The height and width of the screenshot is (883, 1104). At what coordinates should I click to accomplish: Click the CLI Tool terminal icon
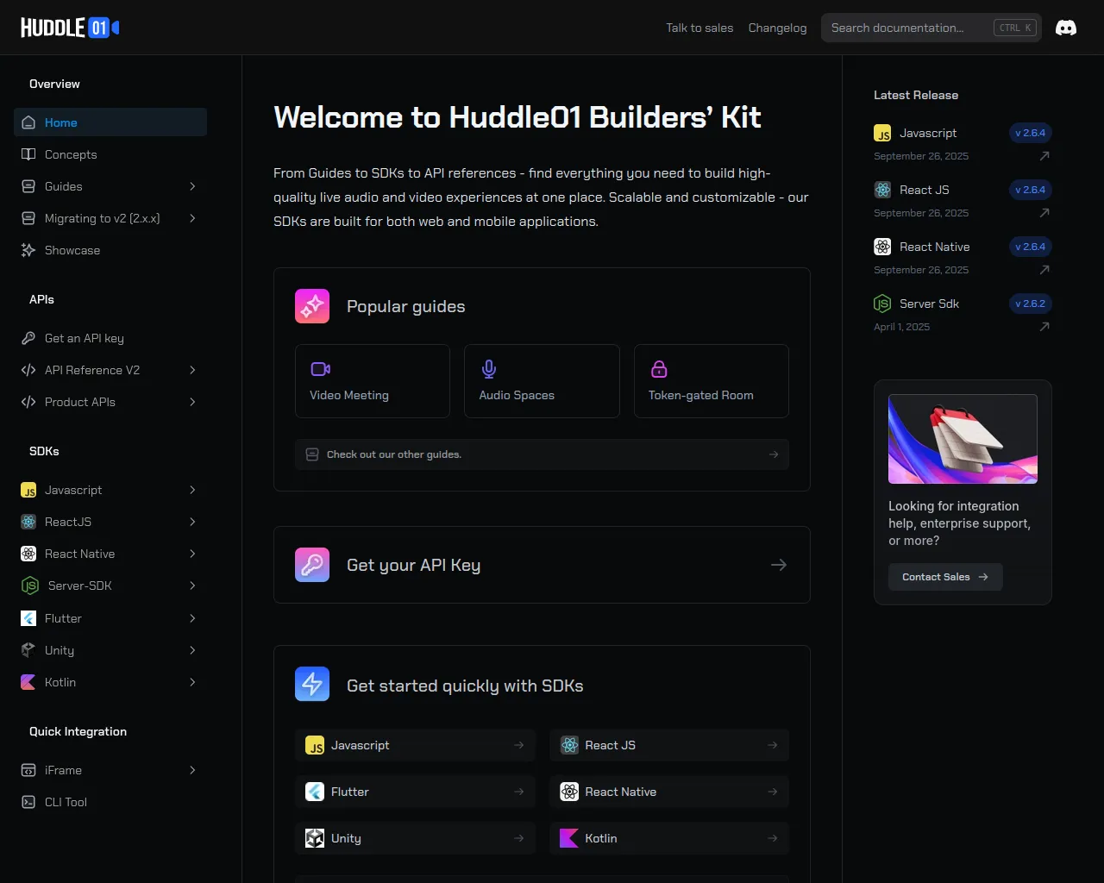coord(28,802)
